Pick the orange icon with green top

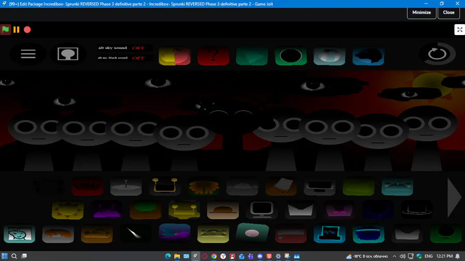[x=145, y=210]
